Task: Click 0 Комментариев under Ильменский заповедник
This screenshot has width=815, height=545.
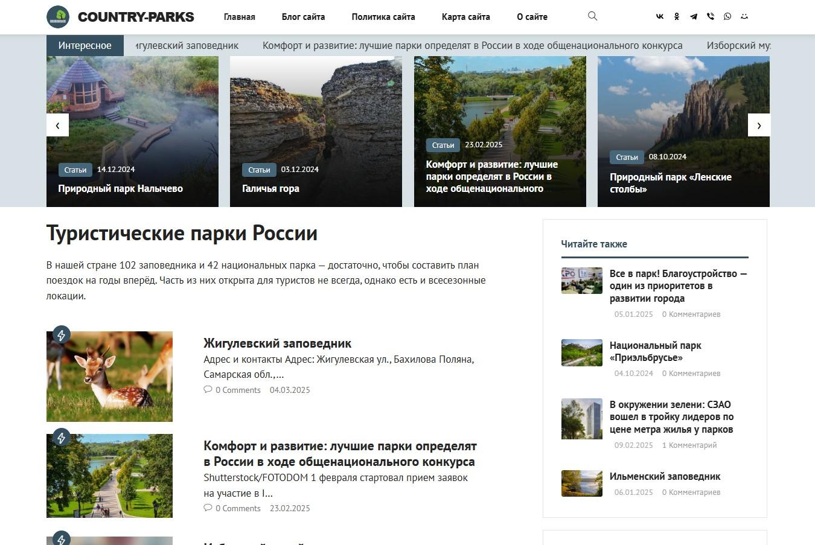Action: tap(691, 492)
